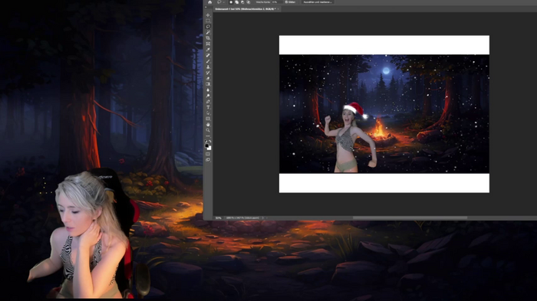Select the Blur tool

tap(208, 90)
